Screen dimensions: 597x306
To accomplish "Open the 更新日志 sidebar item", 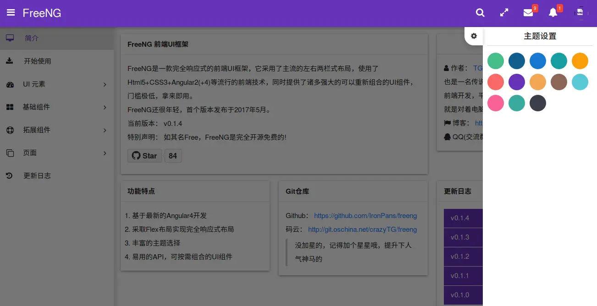I will click(x=57, y=176).
